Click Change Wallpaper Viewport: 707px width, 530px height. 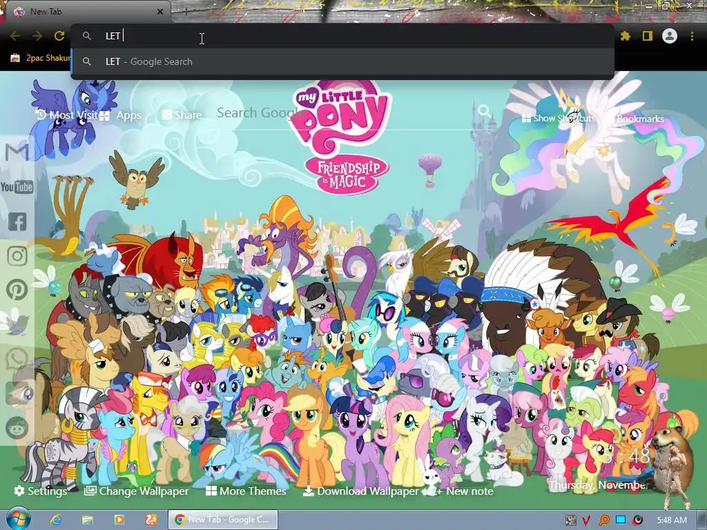tap(137, 491)
